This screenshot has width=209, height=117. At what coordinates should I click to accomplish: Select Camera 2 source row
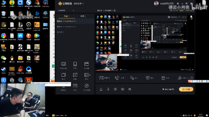click(x=75, y=21)
